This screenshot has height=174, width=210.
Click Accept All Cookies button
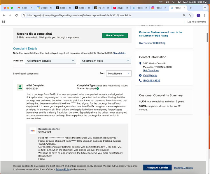point(157,168)
